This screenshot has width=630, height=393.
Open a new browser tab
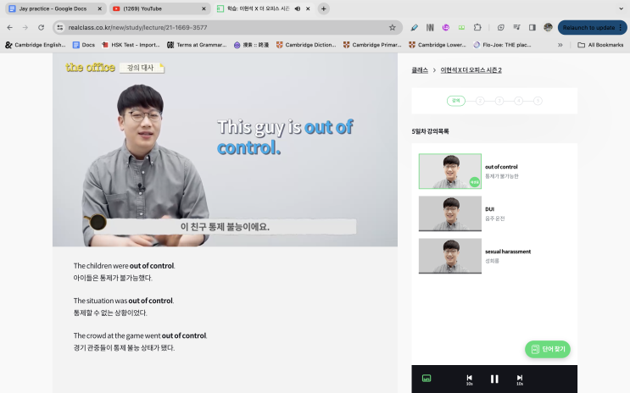point(323,8)
